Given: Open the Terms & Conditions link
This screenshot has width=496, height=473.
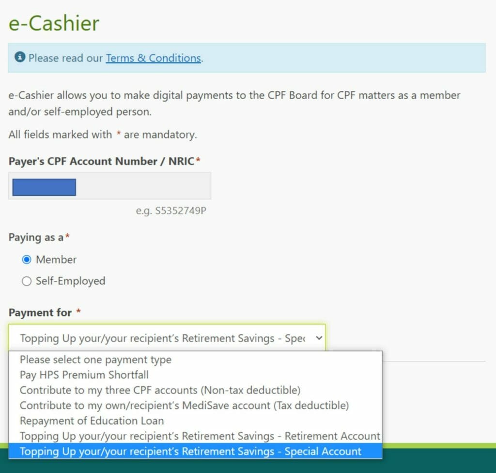Looking at the screenshot, I should pyautogui.click(x=153, y=58).
